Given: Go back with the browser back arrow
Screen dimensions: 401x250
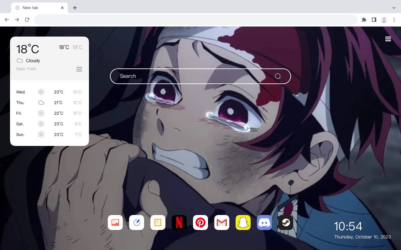Looking at the screenshot, I should pyautogui.click(x=7, y=20).
